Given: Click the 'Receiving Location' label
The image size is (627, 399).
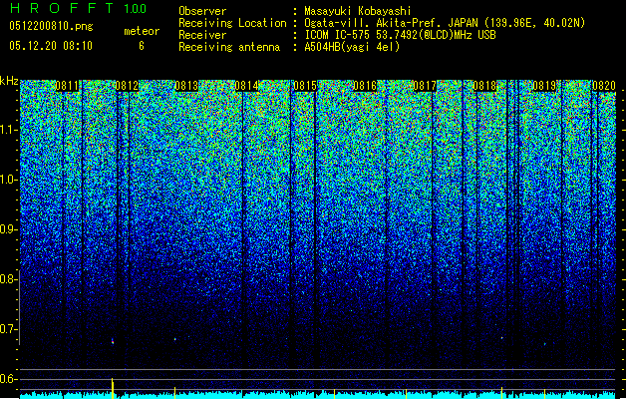Looking at the screenshot, I should point(232,23).
